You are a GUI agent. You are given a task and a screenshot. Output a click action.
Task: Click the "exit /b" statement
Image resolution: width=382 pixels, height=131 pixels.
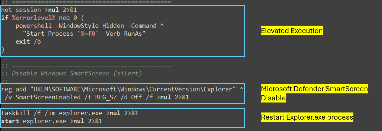pyautogui.click(x=28, y=41)
